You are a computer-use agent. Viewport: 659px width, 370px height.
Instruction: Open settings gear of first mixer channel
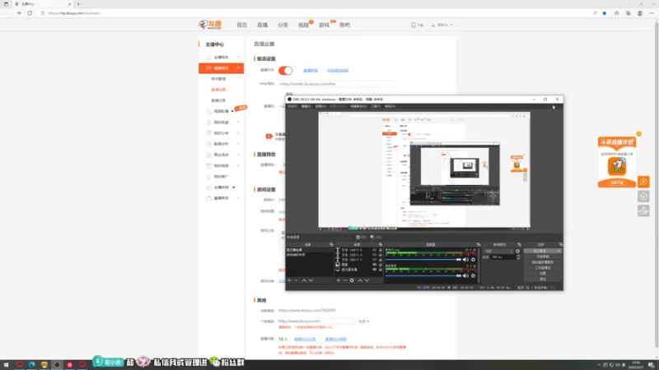click(473, 260)
